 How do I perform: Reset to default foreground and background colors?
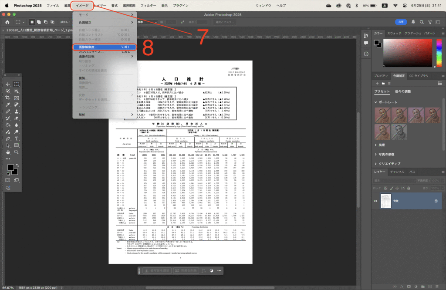8,174
